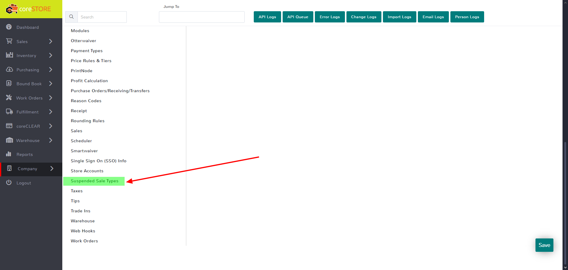Focus the Jump To field
The width and height of the screenshot is (568, 270).
click(202, 17)
